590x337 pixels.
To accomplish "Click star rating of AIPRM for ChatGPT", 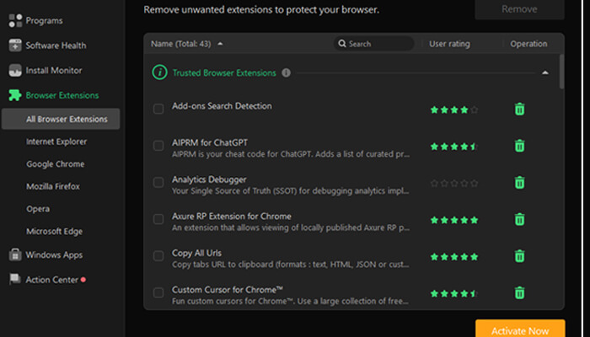I will coord(454,147).
